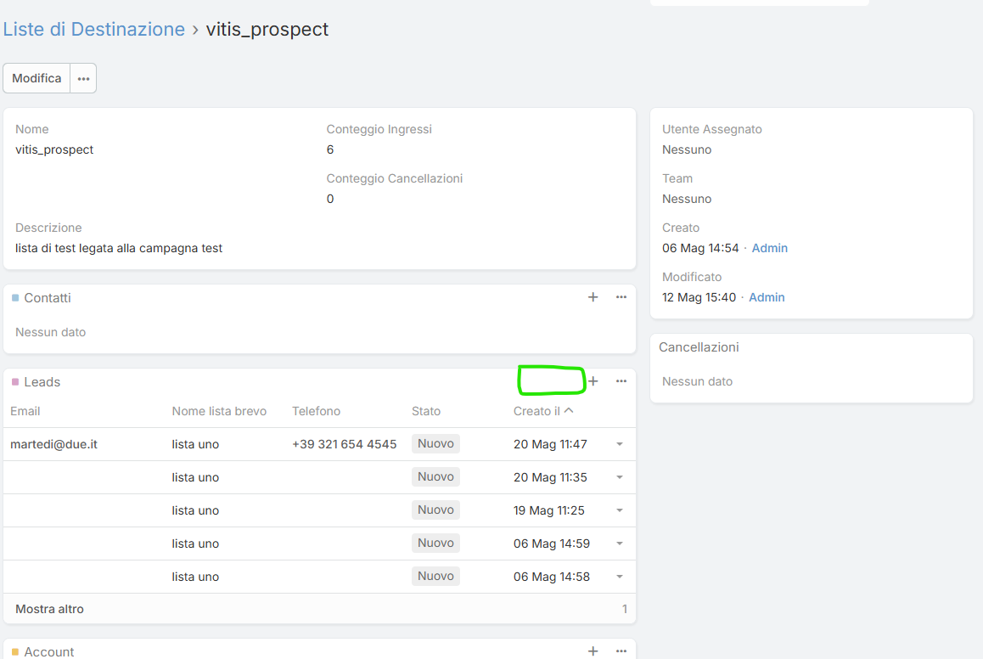
Task: Sort leads by Creato il column
Action: (x=536, y=411)
